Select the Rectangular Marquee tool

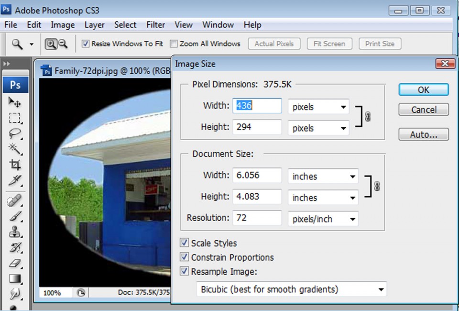tap(15, 118)
